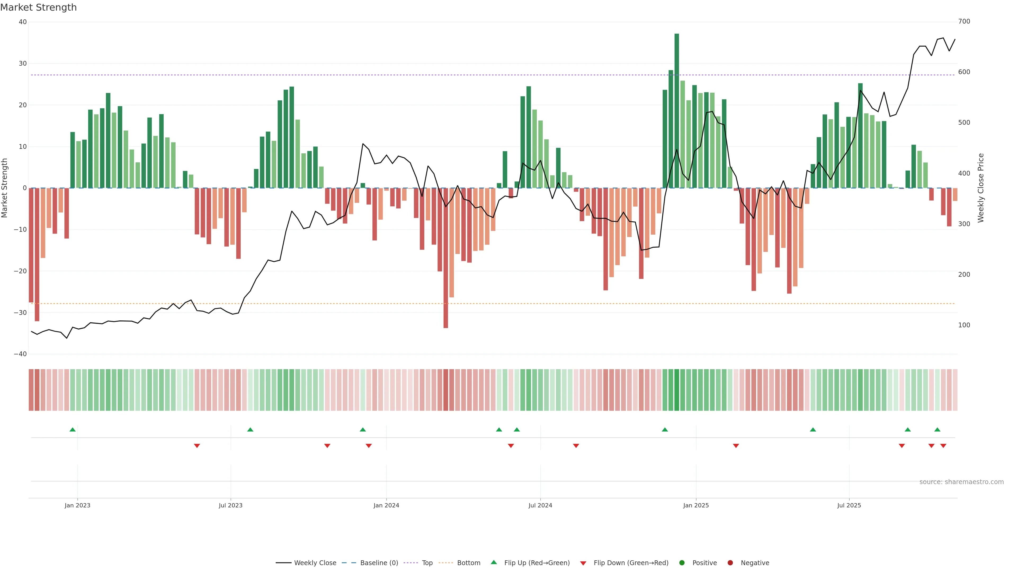The height and width of the screenshot is (572, 1017).
Task: Click the Flip Up green triangle legend icon
Action: pos(493,562)
